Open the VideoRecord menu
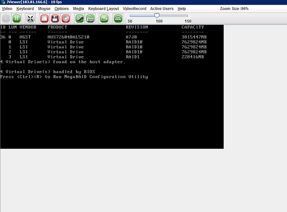This screenshot has height=212, width=287. point(134,9)
